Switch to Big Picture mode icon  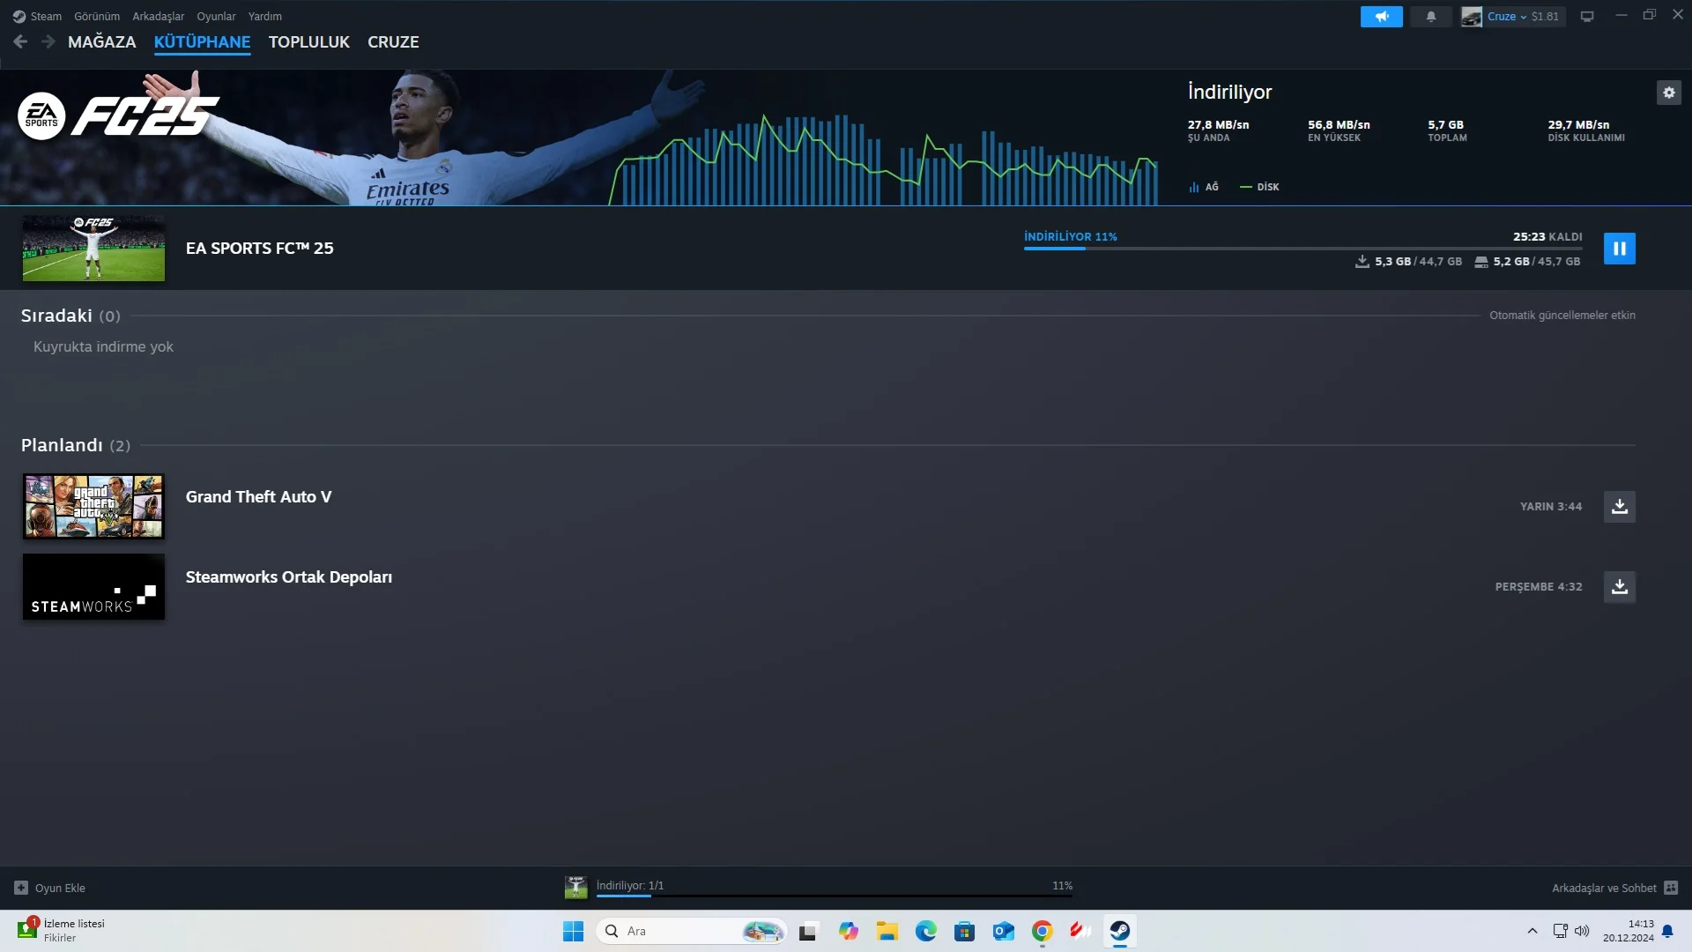(x=1587, y=16)
